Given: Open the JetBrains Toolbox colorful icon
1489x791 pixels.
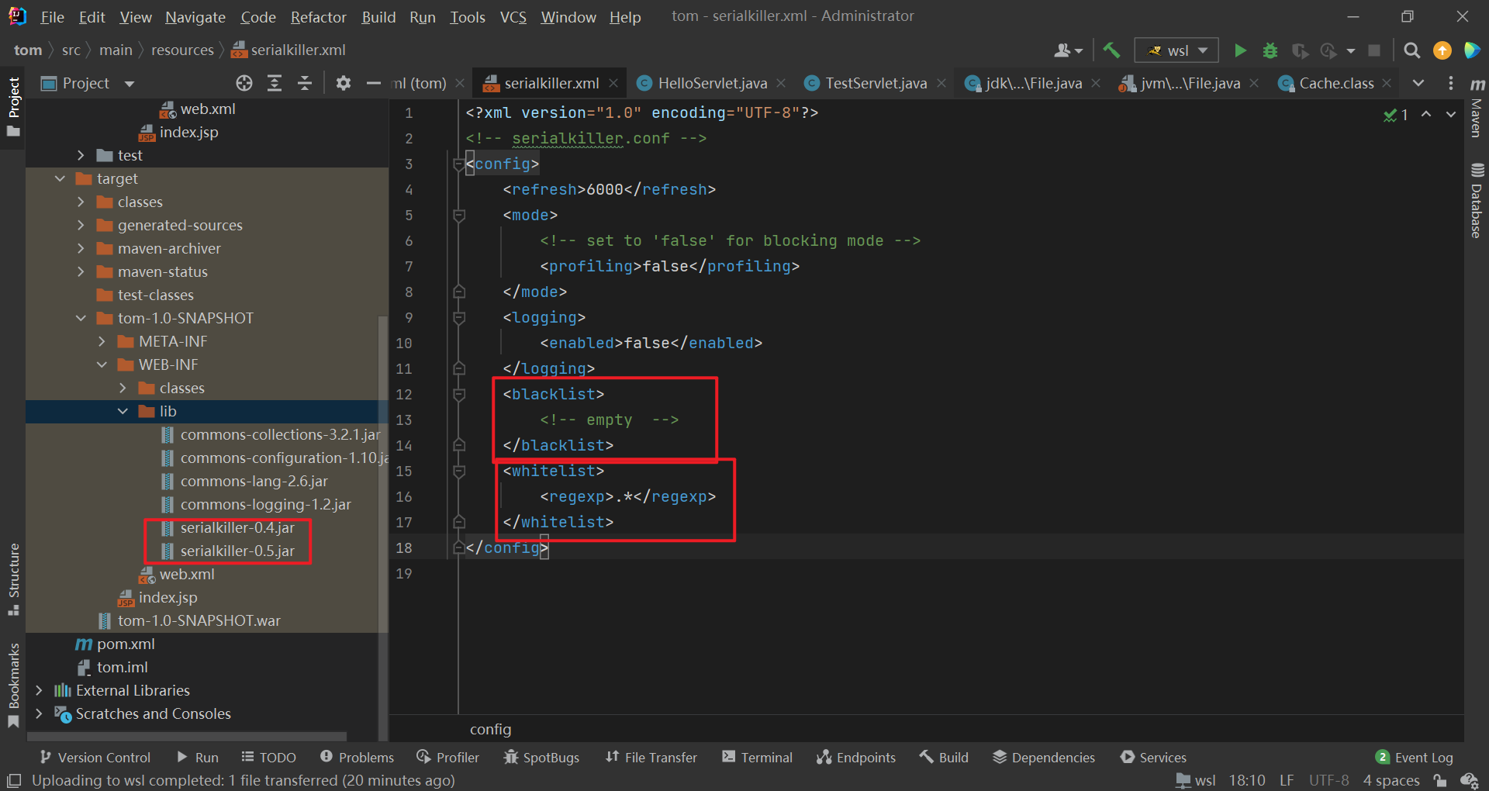Looking at the screenshot, I should click(x=1472, y=50).
